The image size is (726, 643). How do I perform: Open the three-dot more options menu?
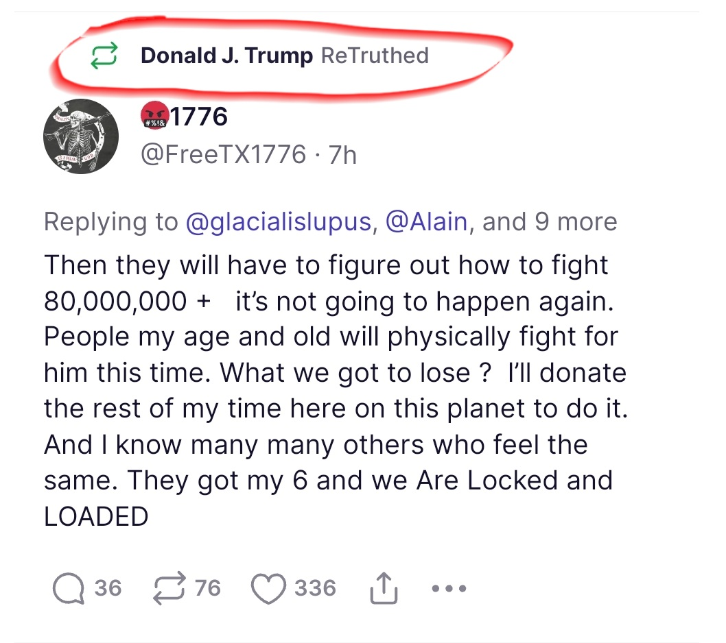pyautogui.click(x=449, y=588)
